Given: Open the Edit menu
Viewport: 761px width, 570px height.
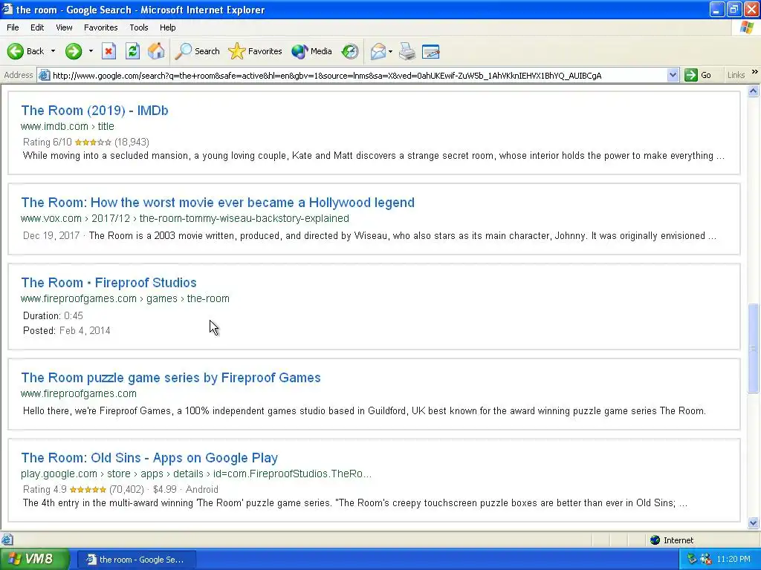Looking at the screenshot, I should (x=37, y=27).
